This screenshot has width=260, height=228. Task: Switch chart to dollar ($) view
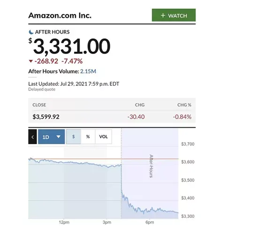click(x=74, y=137)
